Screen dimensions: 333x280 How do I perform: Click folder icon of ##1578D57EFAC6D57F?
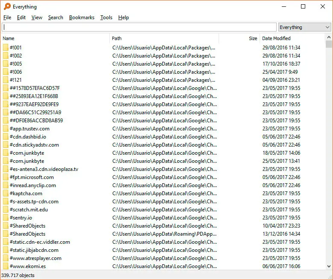(x=6, y=88)
